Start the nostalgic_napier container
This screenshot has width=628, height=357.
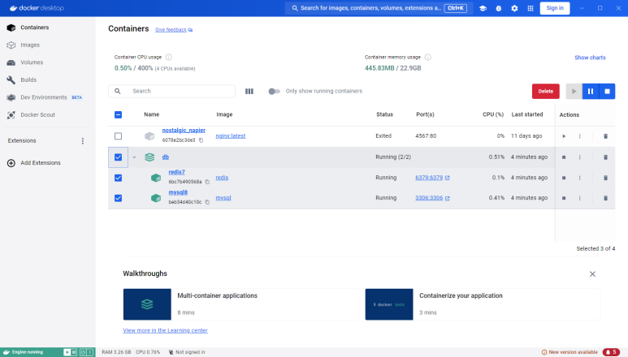click(x=564, y=136)
